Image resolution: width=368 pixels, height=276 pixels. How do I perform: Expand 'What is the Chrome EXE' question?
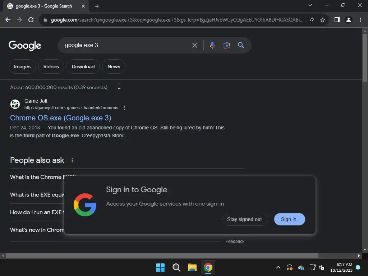click(37, 177)
